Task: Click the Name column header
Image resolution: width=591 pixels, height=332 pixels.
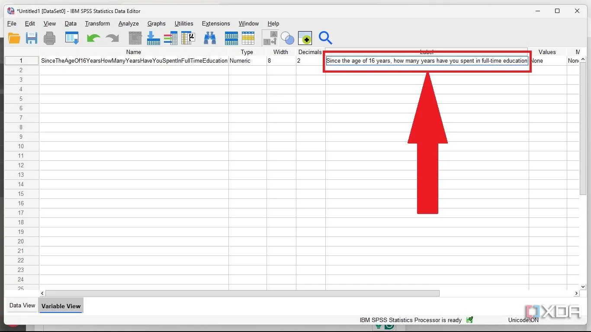Action: point(134,52)
